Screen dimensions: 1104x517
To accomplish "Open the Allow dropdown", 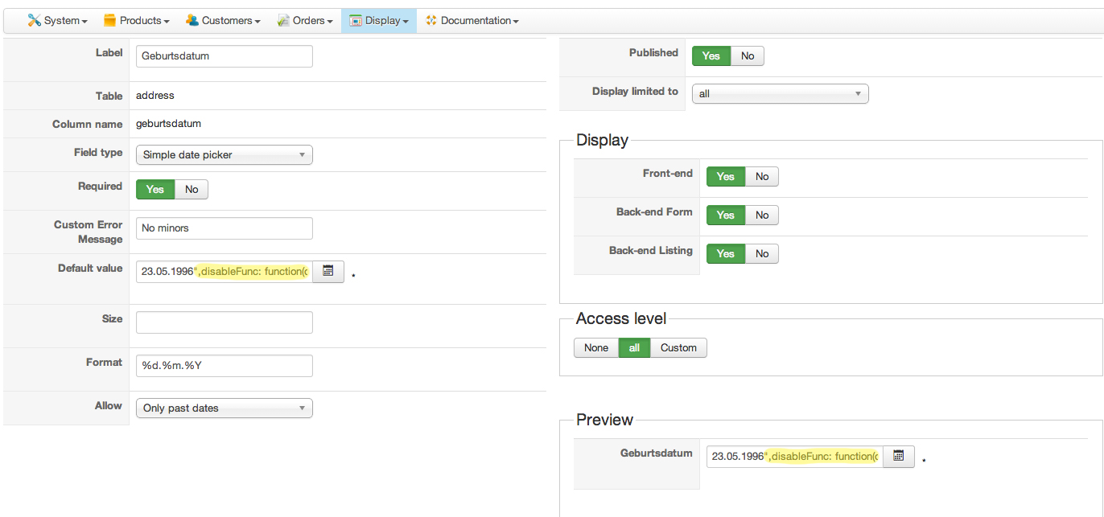I will tap(224, 408).
